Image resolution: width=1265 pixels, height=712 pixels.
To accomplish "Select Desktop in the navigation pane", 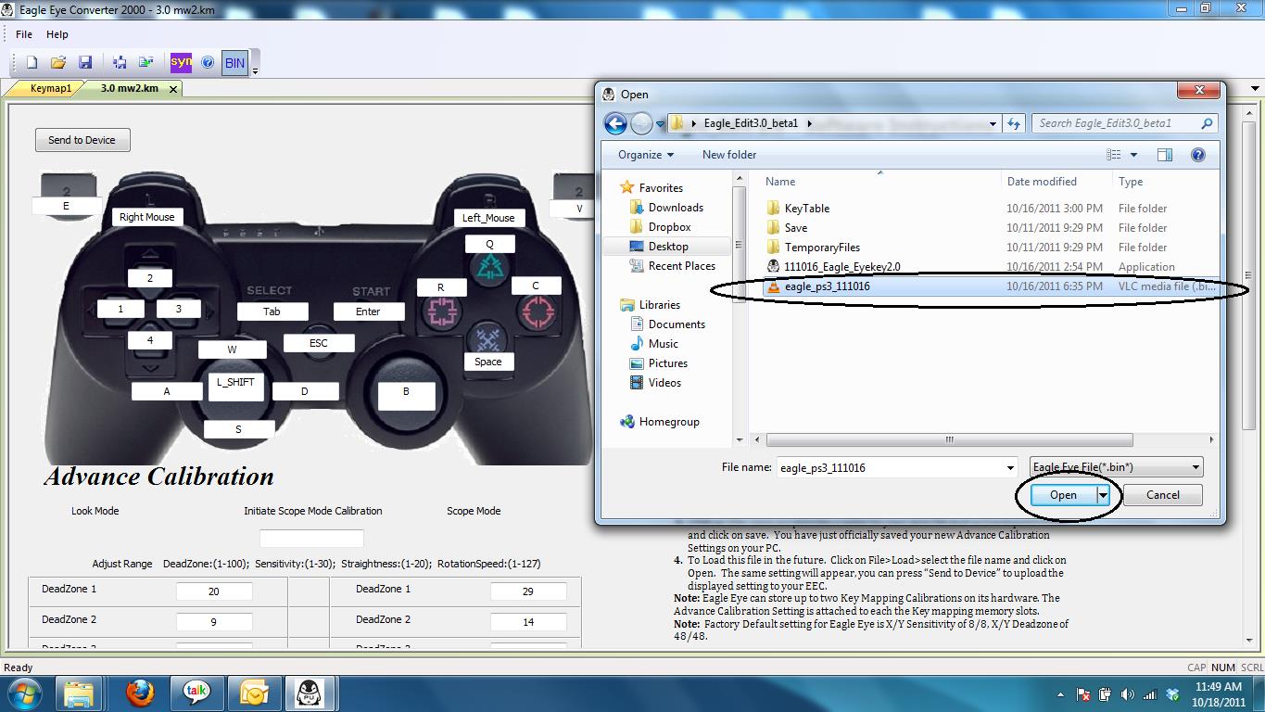I will [668, 247].
